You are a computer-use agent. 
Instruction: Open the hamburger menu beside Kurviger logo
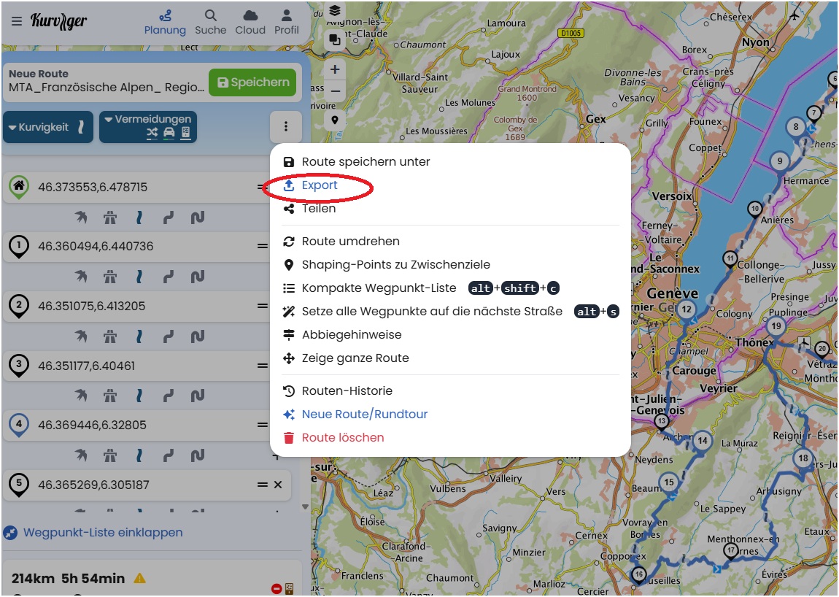pyautogui.click(x=17, y=21)
